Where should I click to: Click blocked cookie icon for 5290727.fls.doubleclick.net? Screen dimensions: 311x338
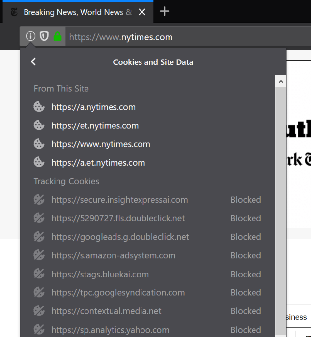tap(39, 218)
